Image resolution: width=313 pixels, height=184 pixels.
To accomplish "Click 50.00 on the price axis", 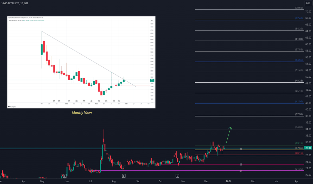I will pos(308,77).
